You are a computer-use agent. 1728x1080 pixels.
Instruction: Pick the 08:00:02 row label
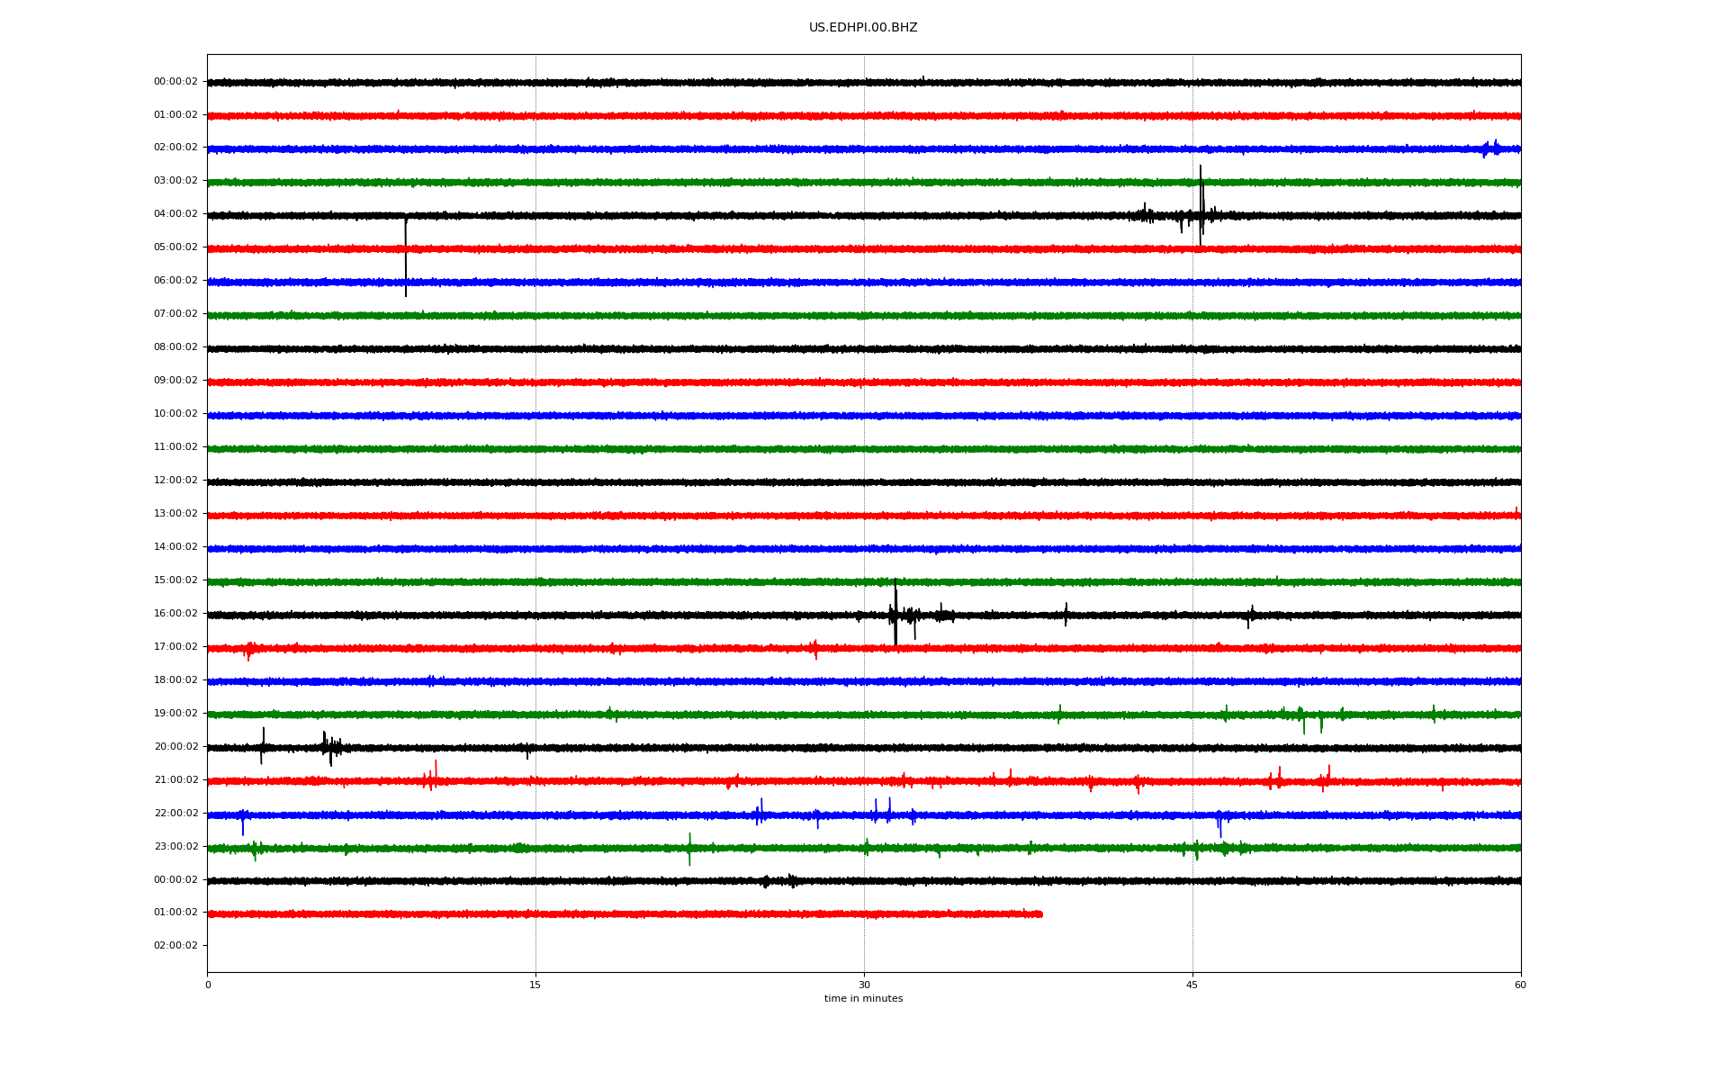coord(175,347)
